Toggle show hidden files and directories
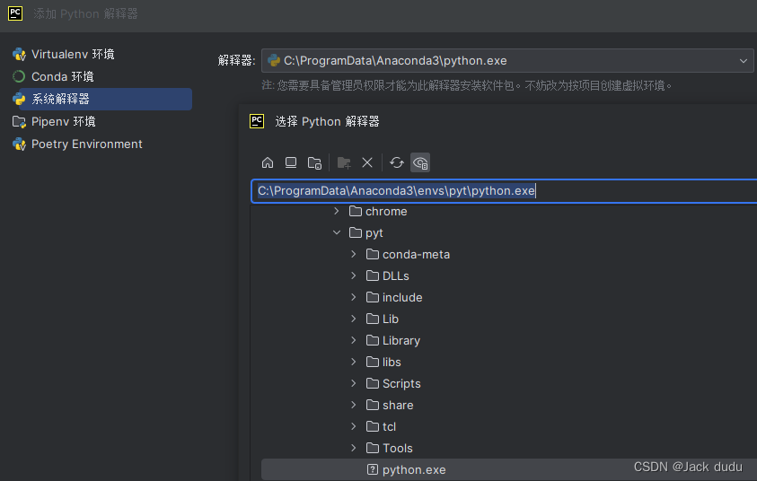The image size is (757, 481). pos(420,162)
